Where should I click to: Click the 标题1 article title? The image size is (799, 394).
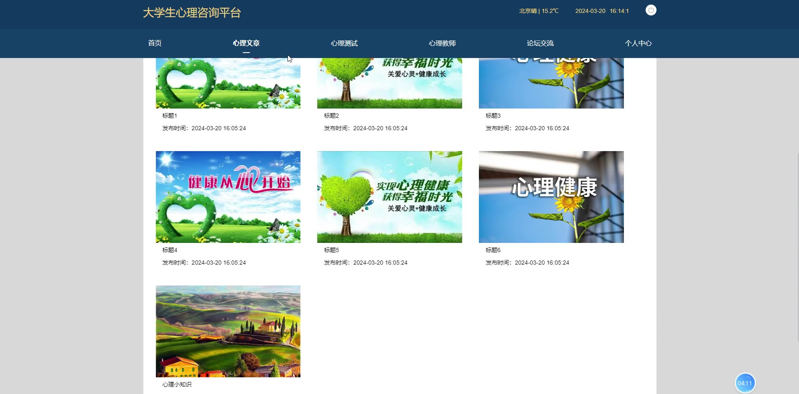pos(170,116)
